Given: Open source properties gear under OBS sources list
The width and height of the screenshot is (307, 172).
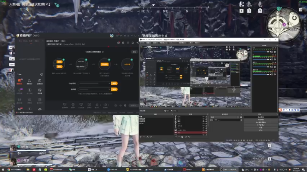Looking at the screenshot, I should pyautogui.click(x=182, y=137).
